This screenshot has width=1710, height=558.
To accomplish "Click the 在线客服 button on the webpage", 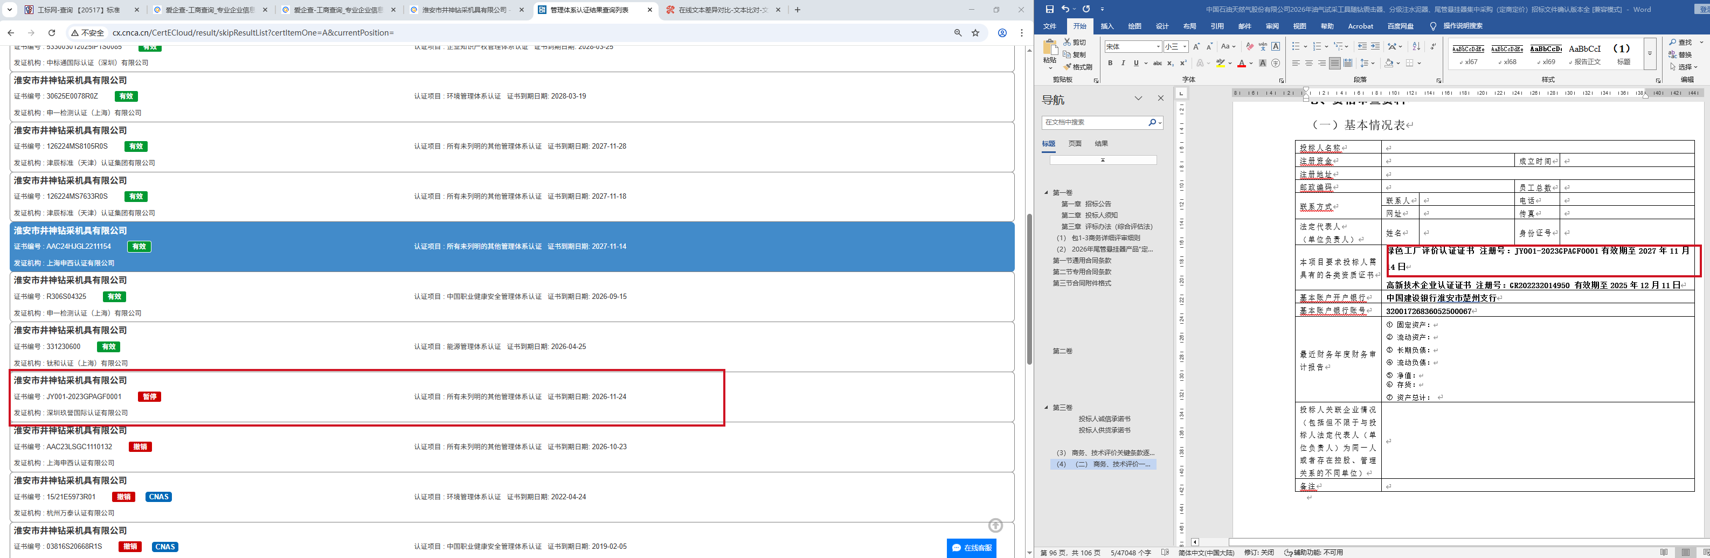I will (971, 547).
